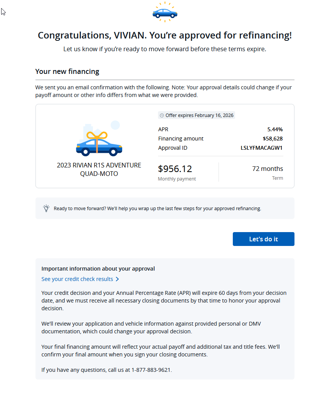Click the "Your new financing" heading
Viewport: 323px width, 413px height.
(67, 71)
